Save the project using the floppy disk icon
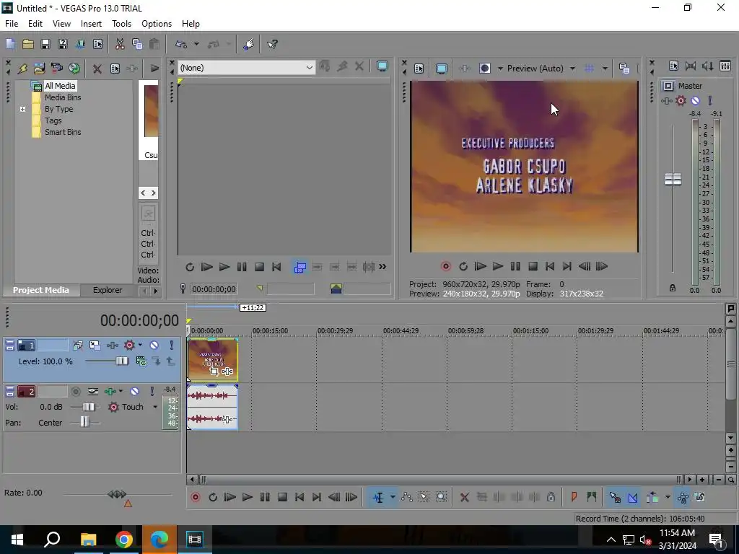Viewport: 739px width, 554px height. click(45, 44)
